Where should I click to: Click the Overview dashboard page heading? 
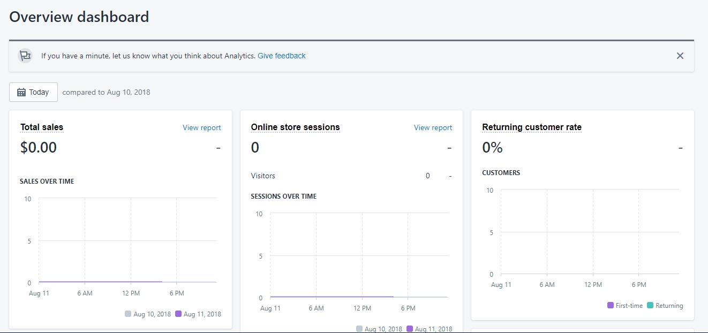(79, 17)
